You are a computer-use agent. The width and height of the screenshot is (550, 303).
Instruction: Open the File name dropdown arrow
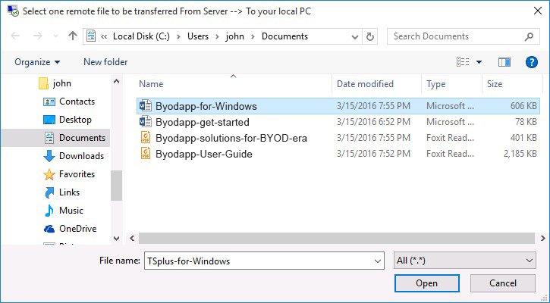[378, 261]
